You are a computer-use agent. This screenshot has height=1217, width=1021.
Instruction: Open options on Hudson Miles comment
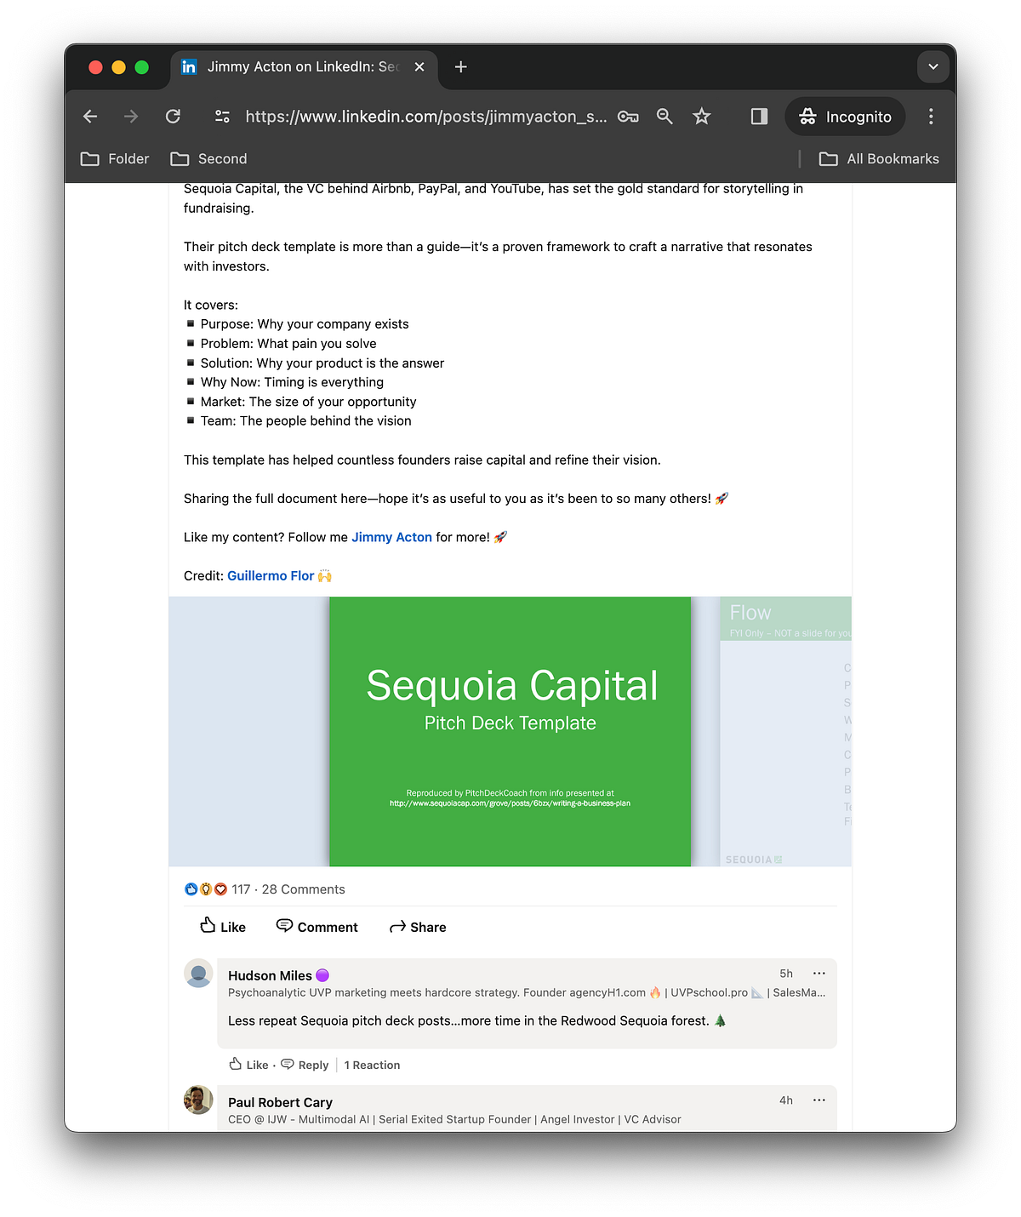[x=819, y=974]
